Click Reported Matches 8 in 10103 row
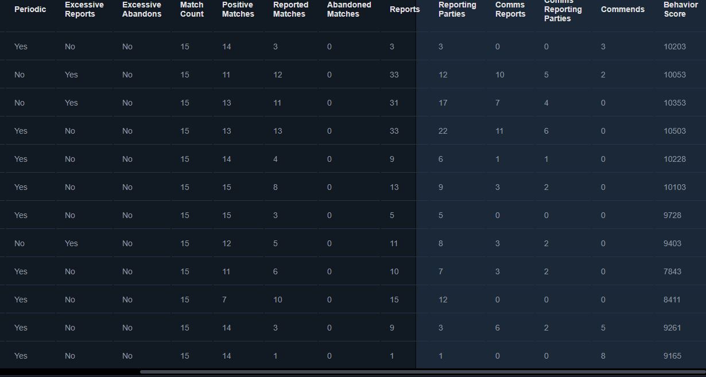 click(x=276, y=187)
